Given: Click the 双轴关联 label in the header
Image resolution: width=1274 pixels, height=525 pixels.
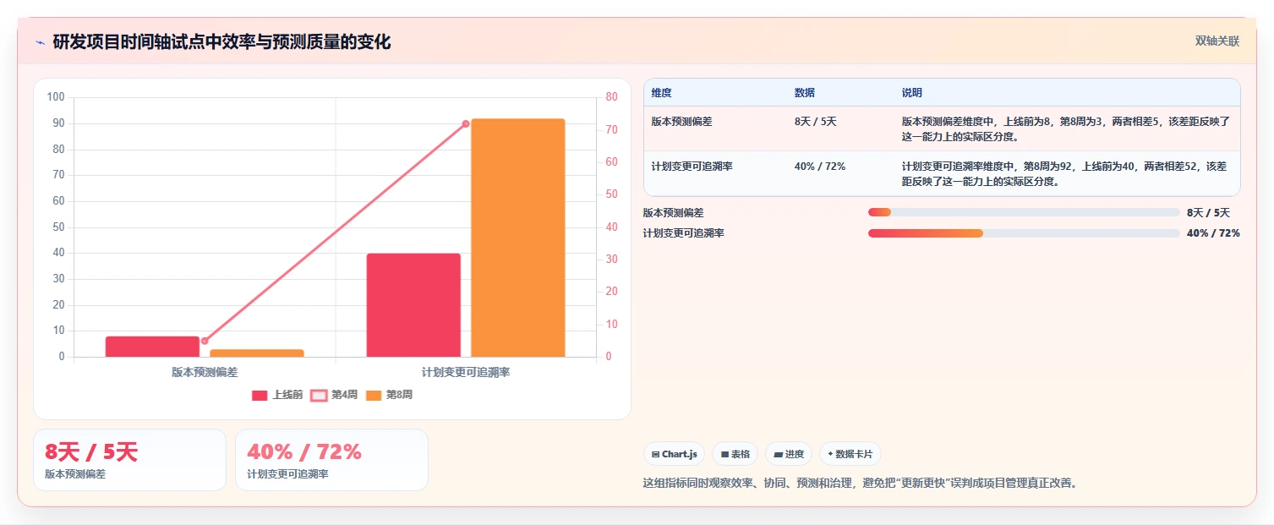Looking at the screenshot, I should point(1217,41).
